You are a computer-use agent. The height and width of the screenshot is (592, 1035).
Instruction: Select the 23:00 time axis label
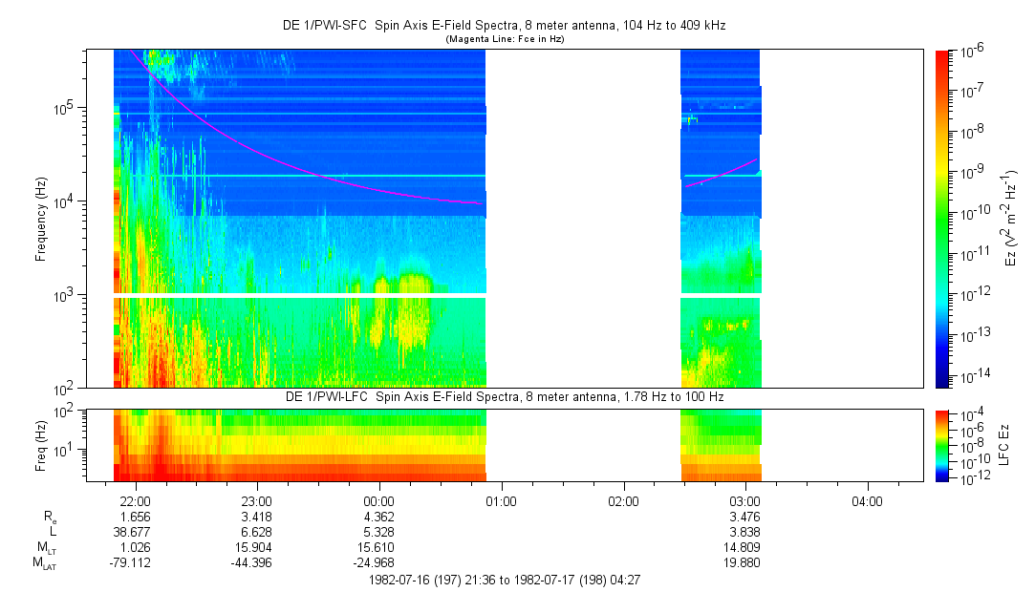[257, 501]
